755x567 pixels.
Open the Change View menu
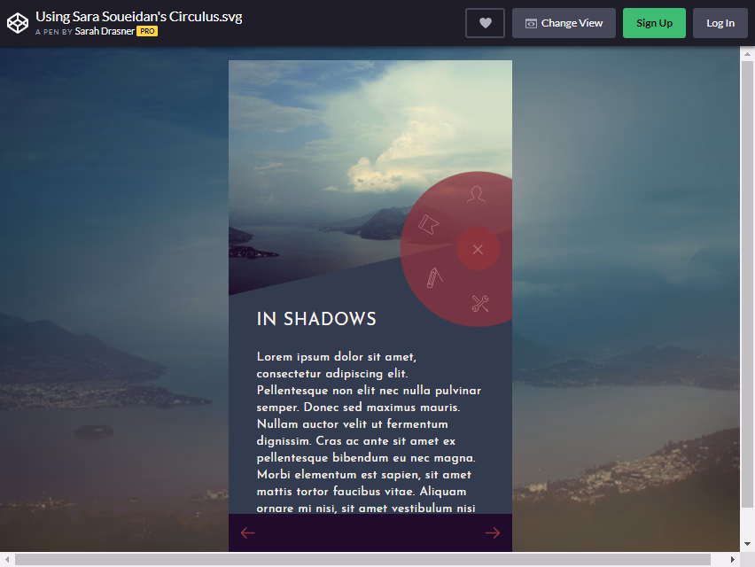[564, 23]
